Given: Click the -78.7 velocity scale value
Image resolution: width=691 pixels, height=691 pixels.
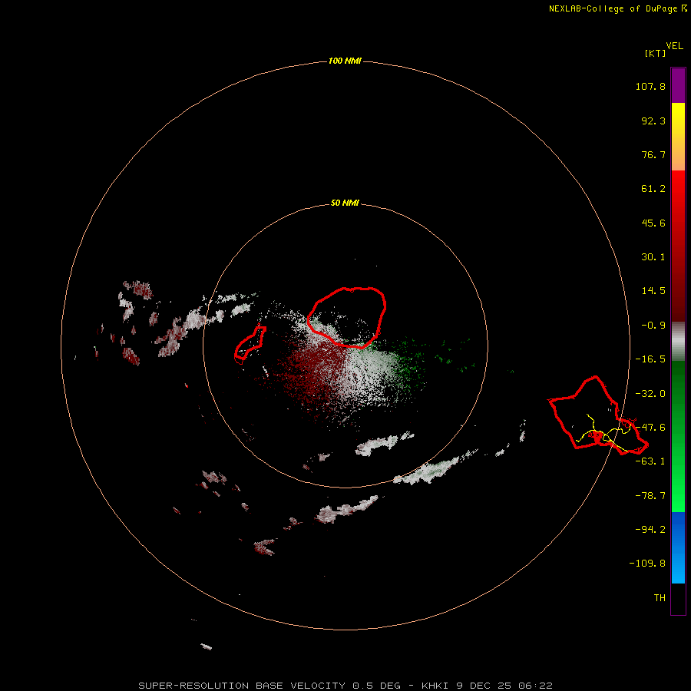Looking at the screenshot, I should pyautogui.click(x=650, y=496).
